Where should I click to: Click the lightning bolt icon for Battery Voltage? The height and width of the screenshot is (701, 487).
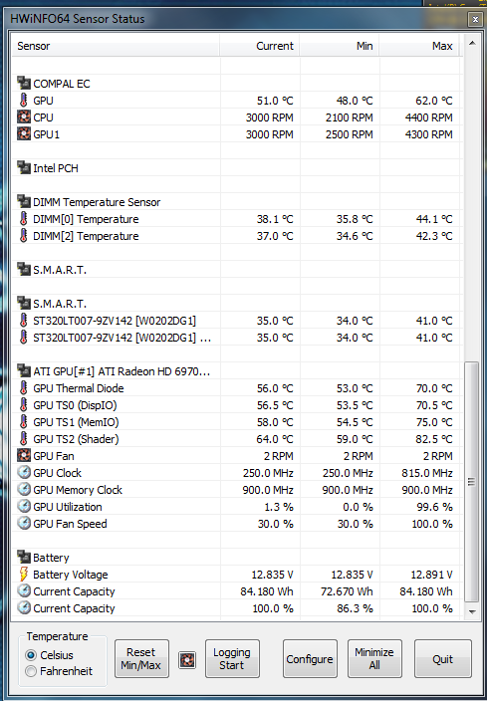point(24,574)
